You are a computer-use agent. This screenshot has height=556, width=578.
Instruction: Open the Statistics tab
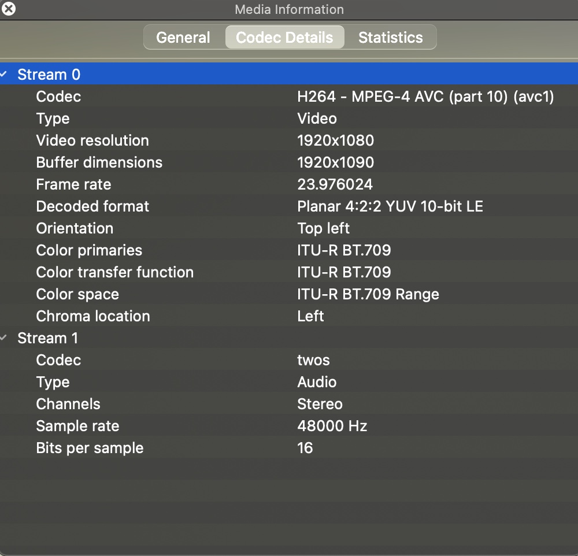(390, 38)
